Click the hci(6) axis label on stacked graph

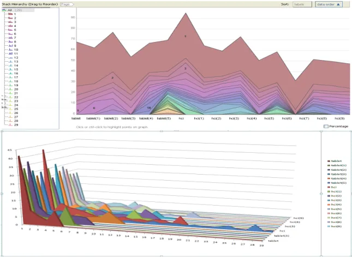click(x=287, y=118)
